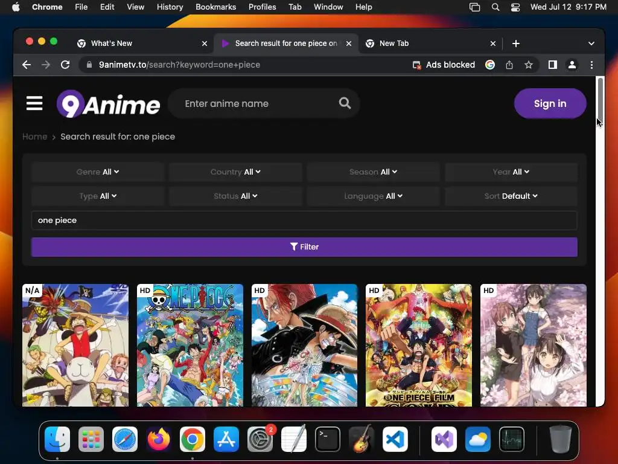Viewport: 618px width, 464px height.
Task: Expand the Season filter dropdown
Action: pos(373,172)
